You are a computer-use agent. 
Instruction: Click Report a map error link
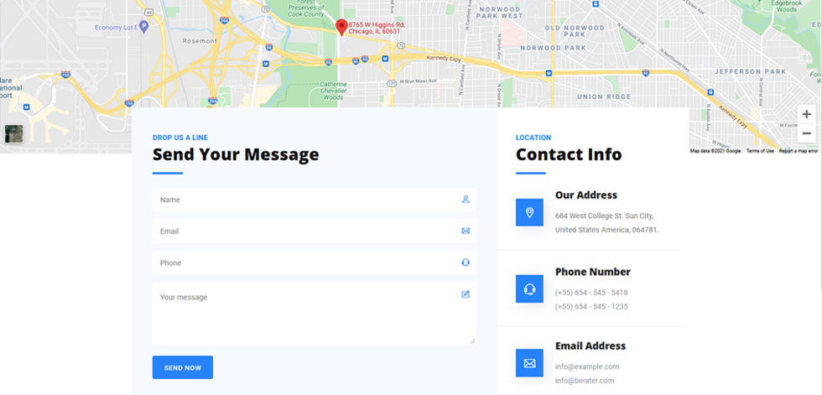798,151
